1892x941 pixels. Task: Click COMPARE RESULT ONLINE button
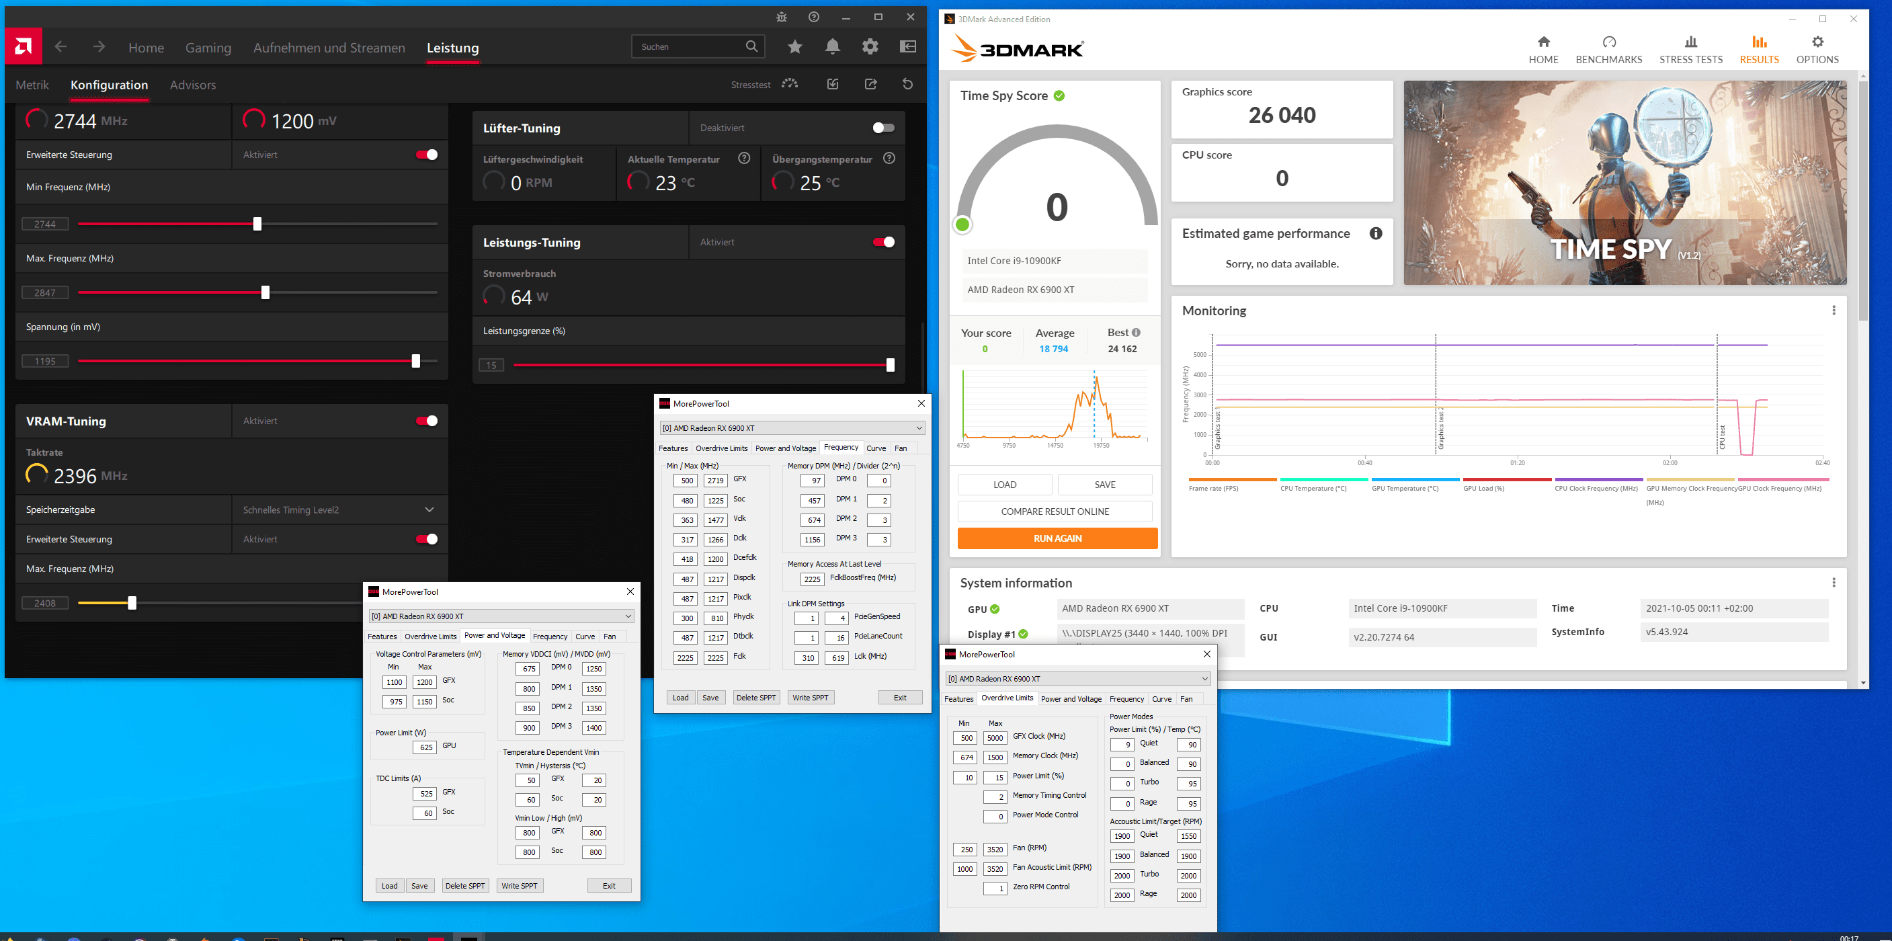[1055, 512]
